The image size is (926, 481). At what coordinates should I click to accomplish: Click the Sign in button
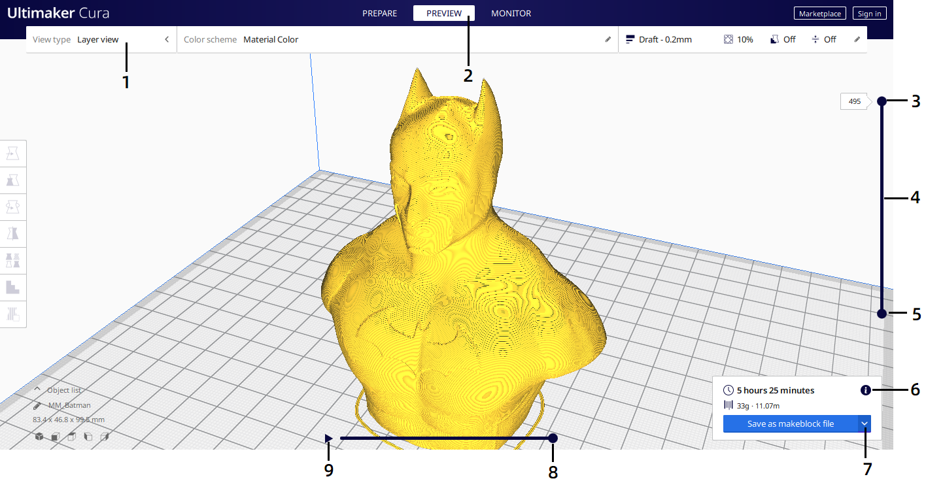[870, 13]
